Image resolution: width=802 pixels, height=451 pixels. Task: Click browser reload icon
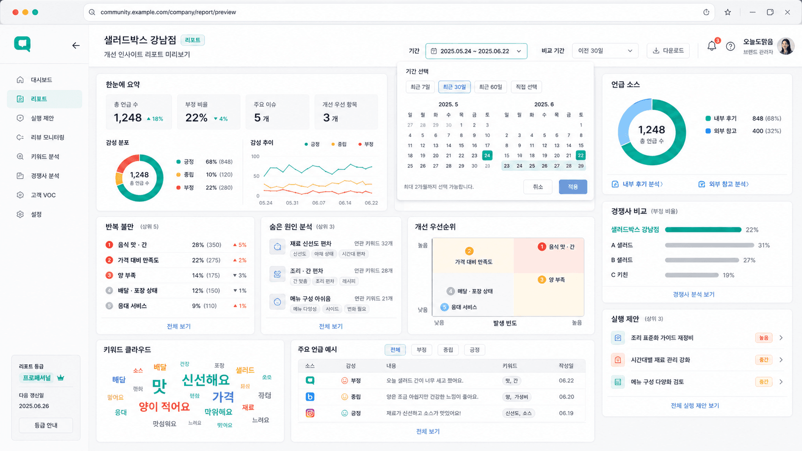tap(706, 12)
